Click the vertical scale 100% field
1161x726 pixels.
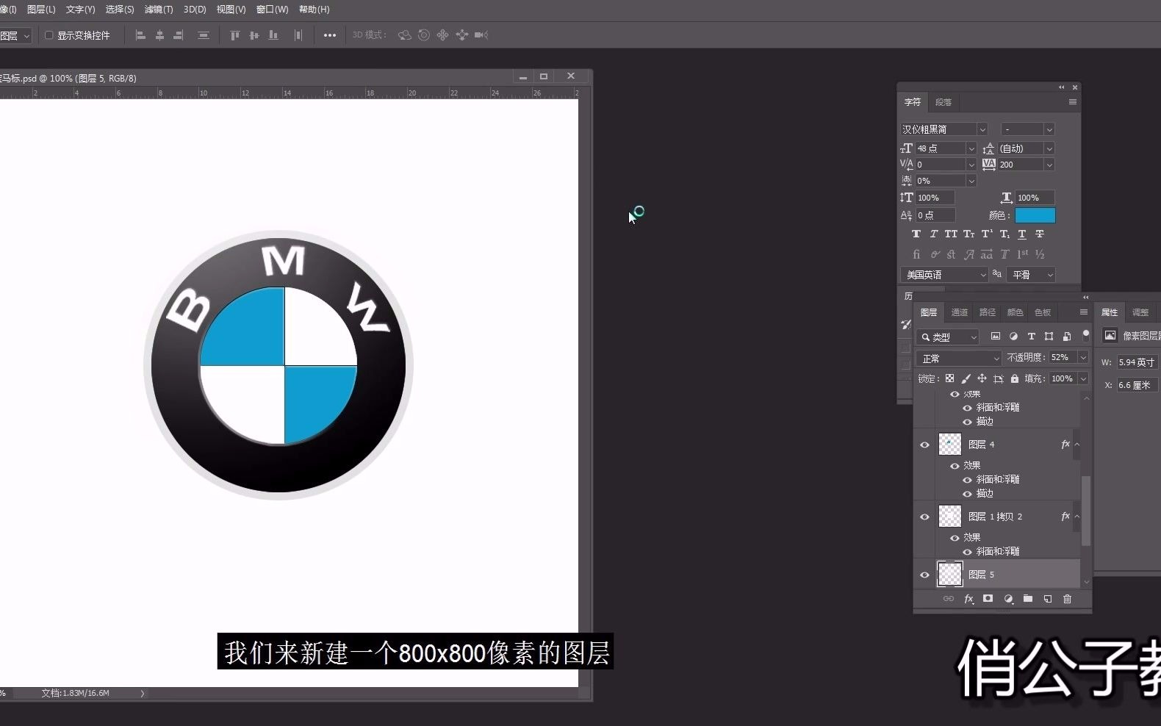click(x=935, y=198)
